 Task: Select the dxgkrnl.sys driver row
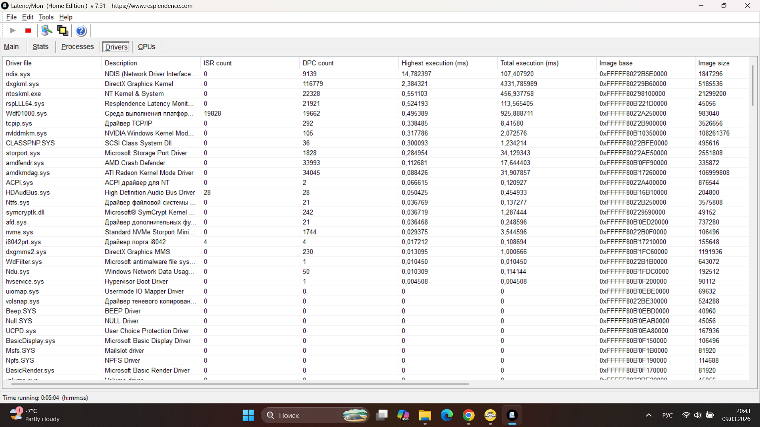[376, 84]
